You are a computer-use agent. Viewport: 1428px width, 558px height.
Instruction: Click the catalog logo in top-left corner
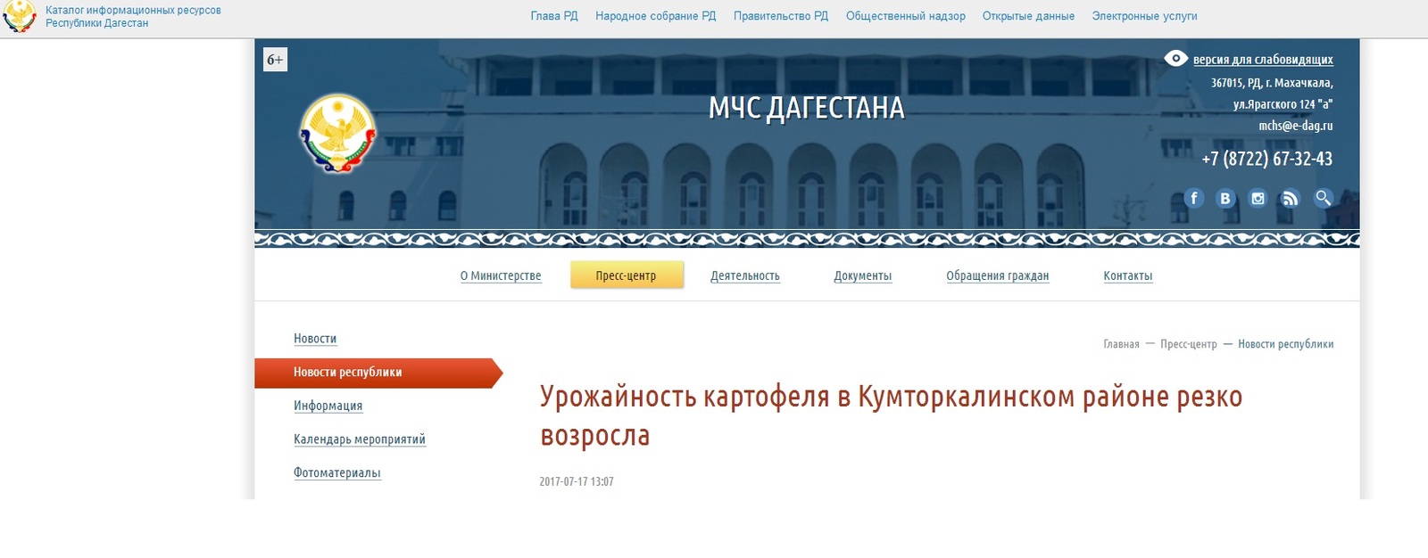click(x=20, y=16)
